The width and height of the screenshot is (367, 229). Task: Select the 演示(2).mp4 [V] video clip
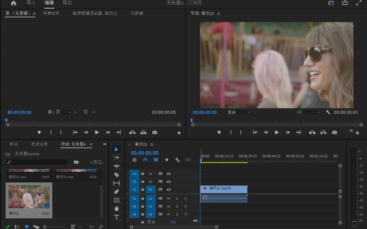coord(224,189)
